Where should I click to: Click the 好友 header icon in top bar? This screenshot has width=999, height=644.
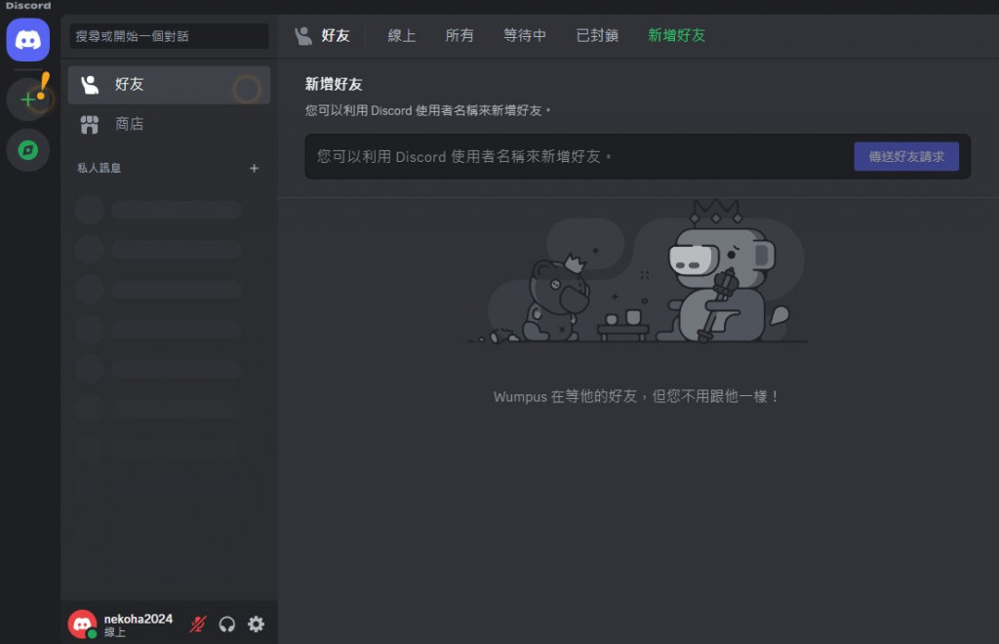pos(303,36)
